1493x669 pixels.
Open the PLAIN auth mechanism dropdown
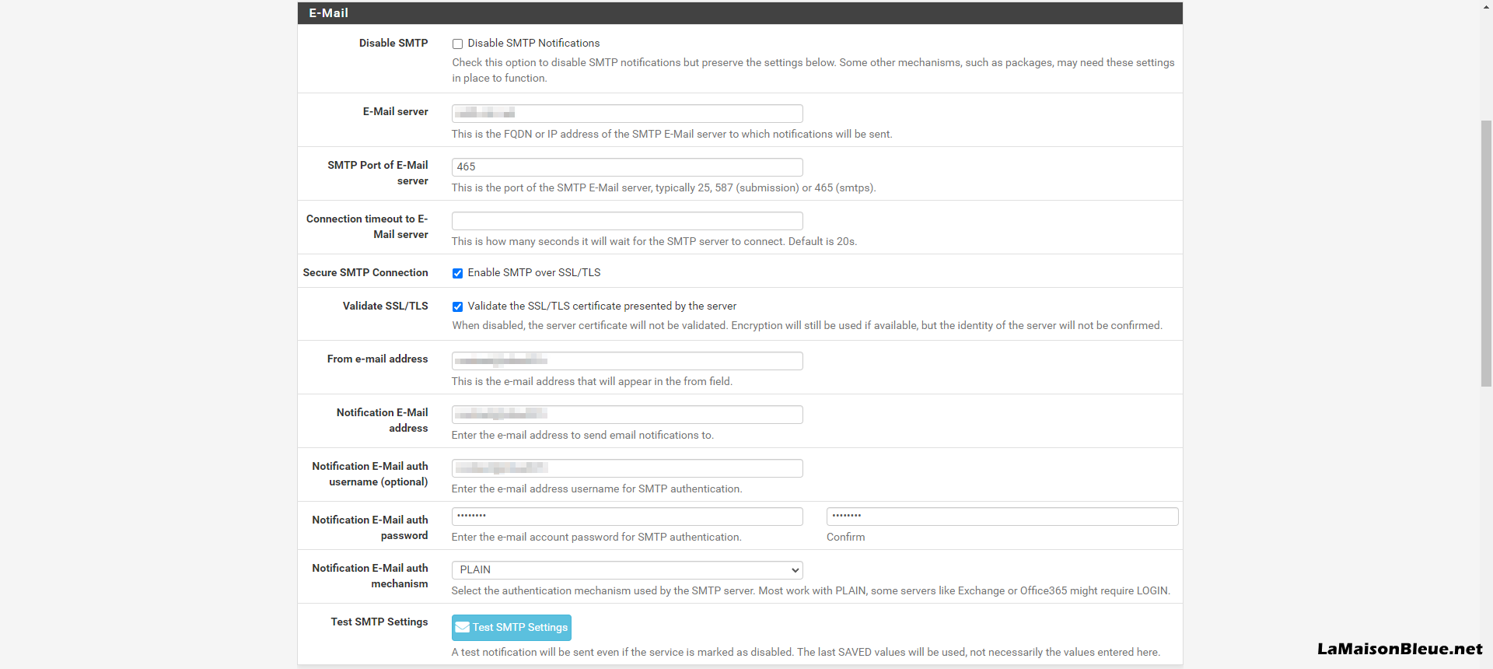point(627,570)
